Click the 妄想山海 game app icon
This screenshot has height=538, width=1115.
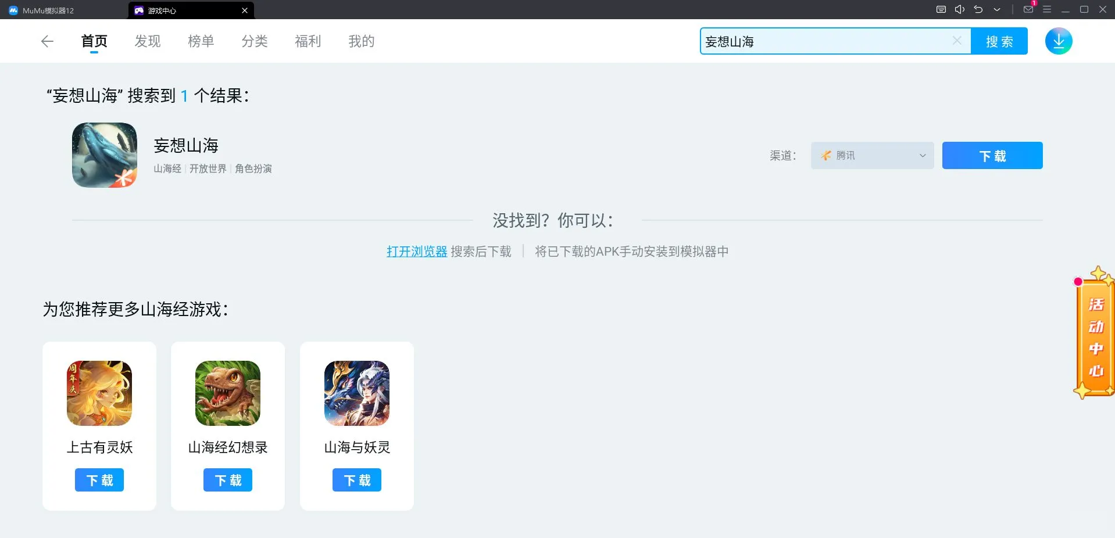click(x=104, y=155)
